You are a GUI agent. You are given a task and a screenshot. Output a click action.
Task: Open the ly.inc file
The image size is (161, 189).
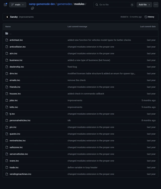coord(12,114)
